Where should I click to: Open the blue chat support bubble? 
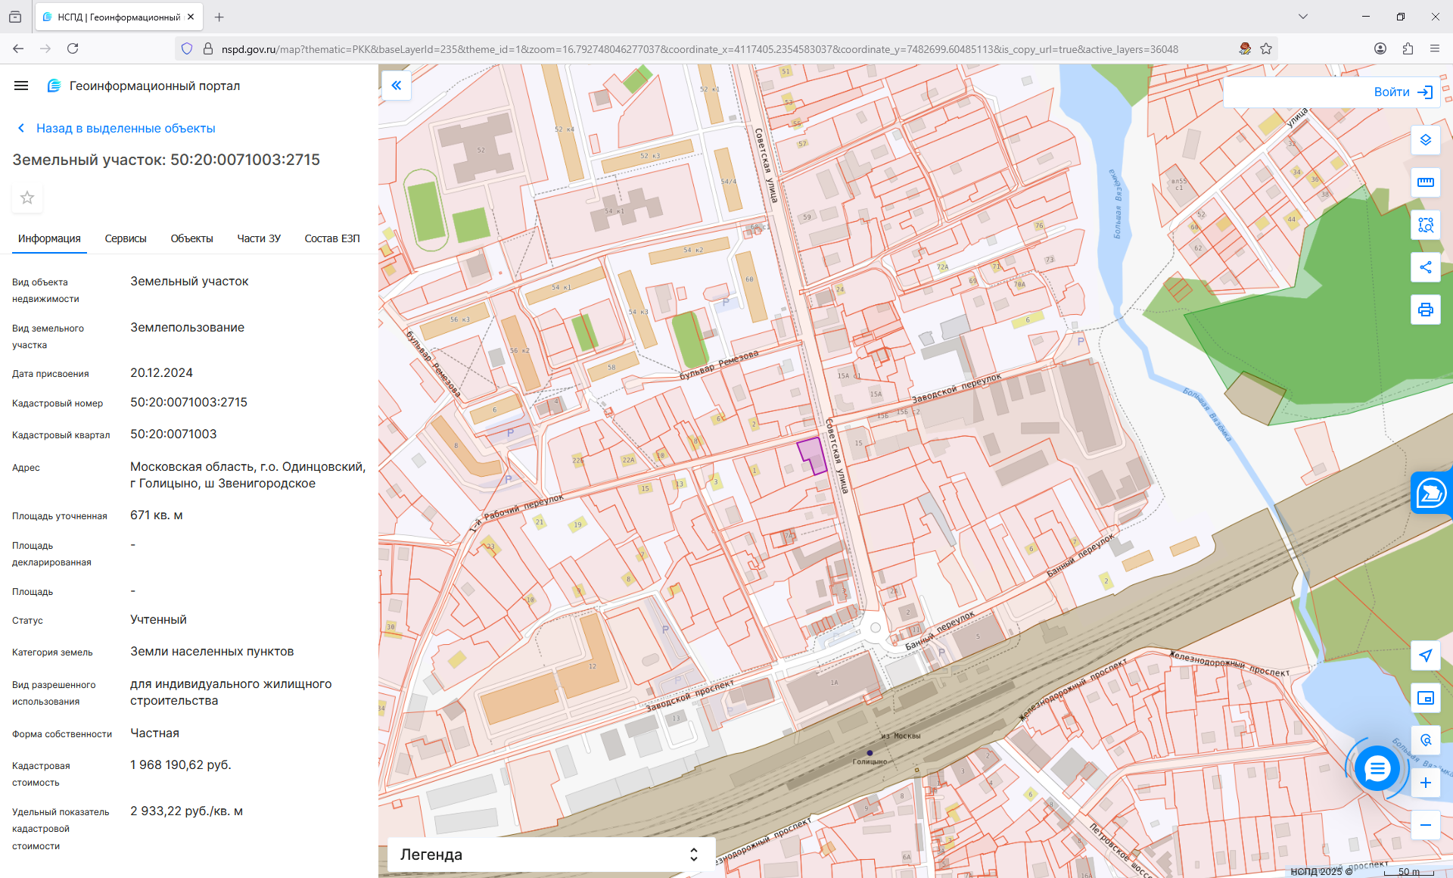tap(1377, 769)
